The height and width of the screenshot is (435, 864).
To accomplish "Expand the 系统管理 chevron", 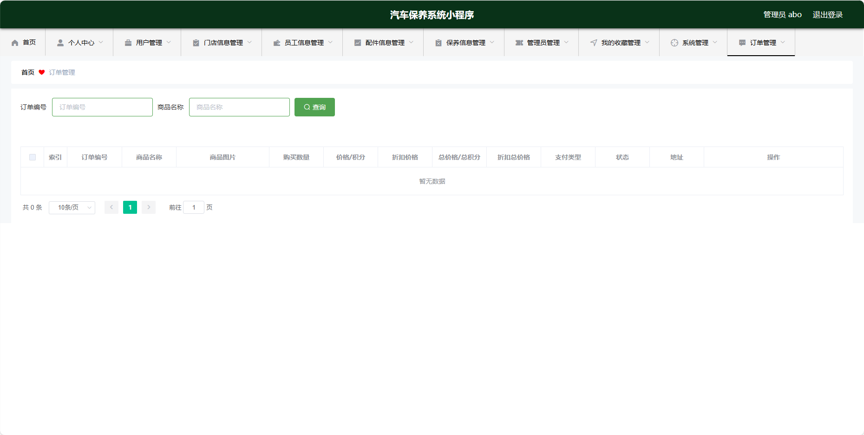I will click(715, 42).
